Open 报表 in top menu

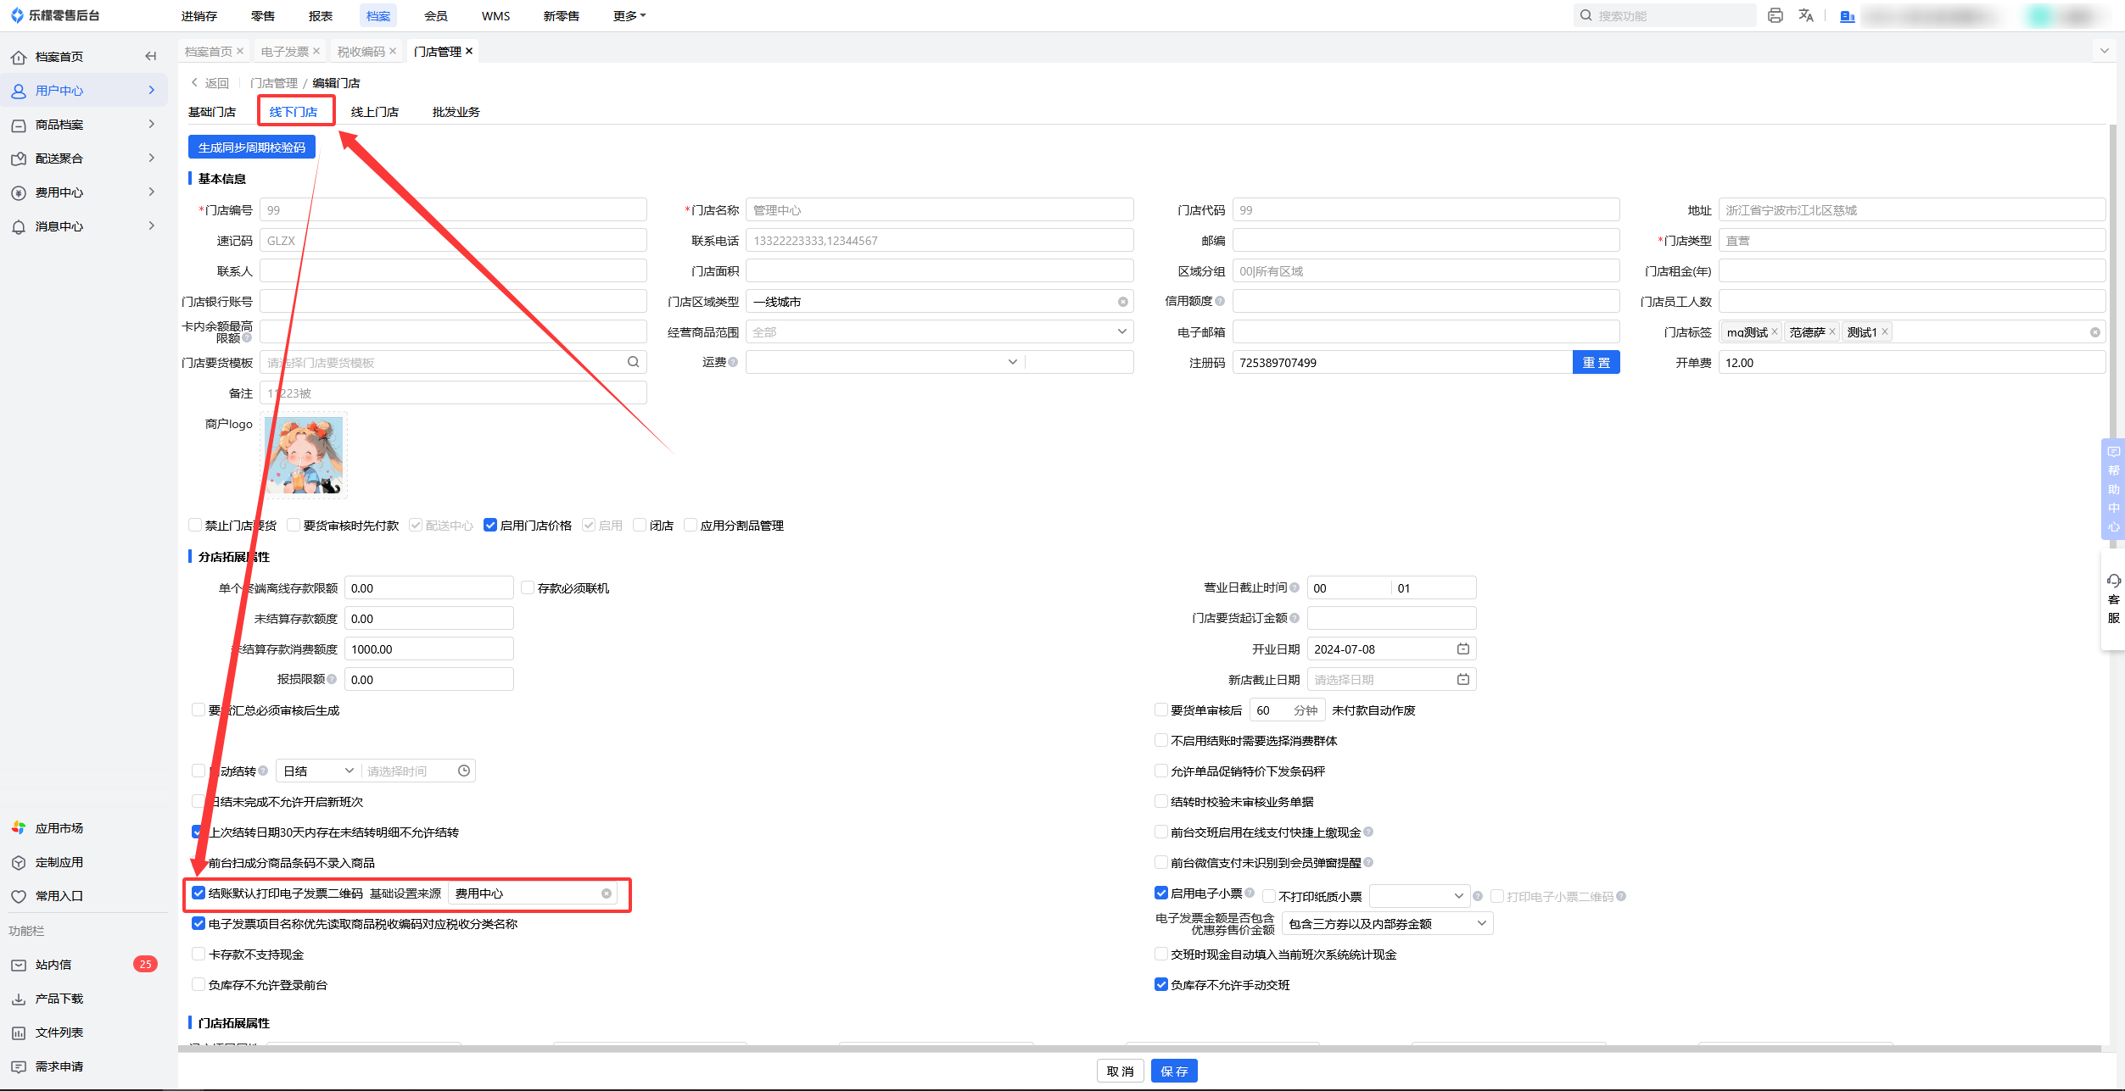pyautogui.click(x=320, y=16)
